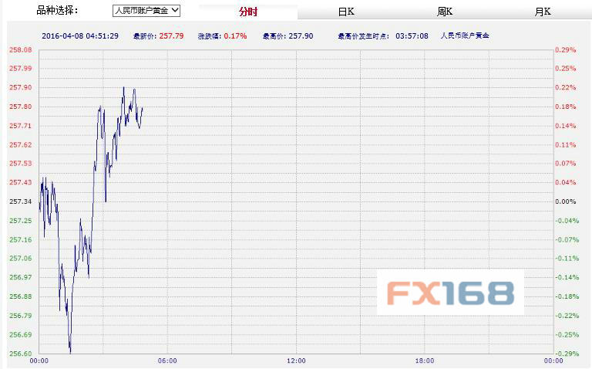
Task: Click the 256.60 bottom price axis label
Action: point(19,354)
